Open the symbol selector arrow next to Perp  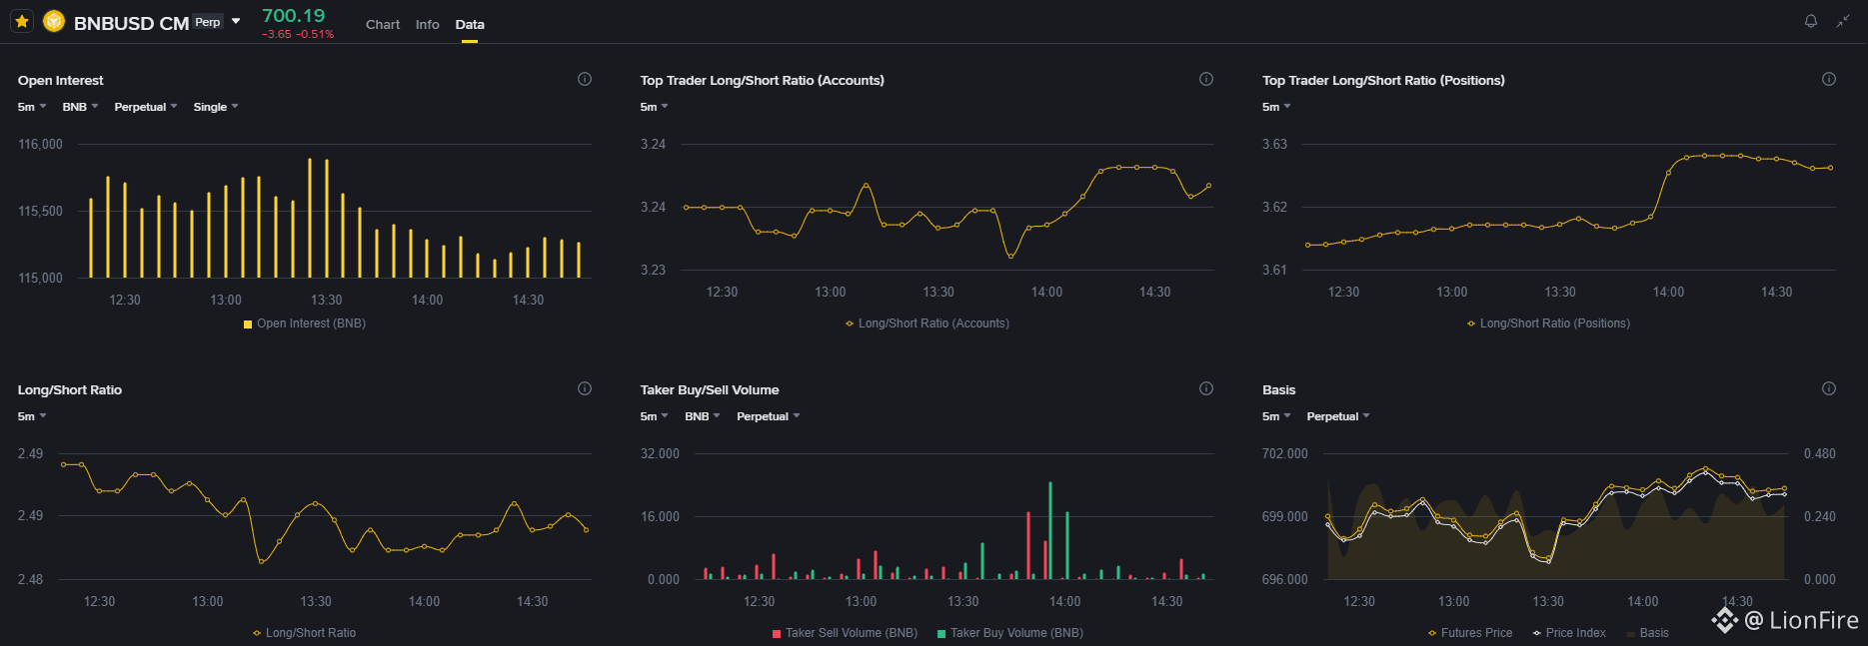click(x=236, y=21)
